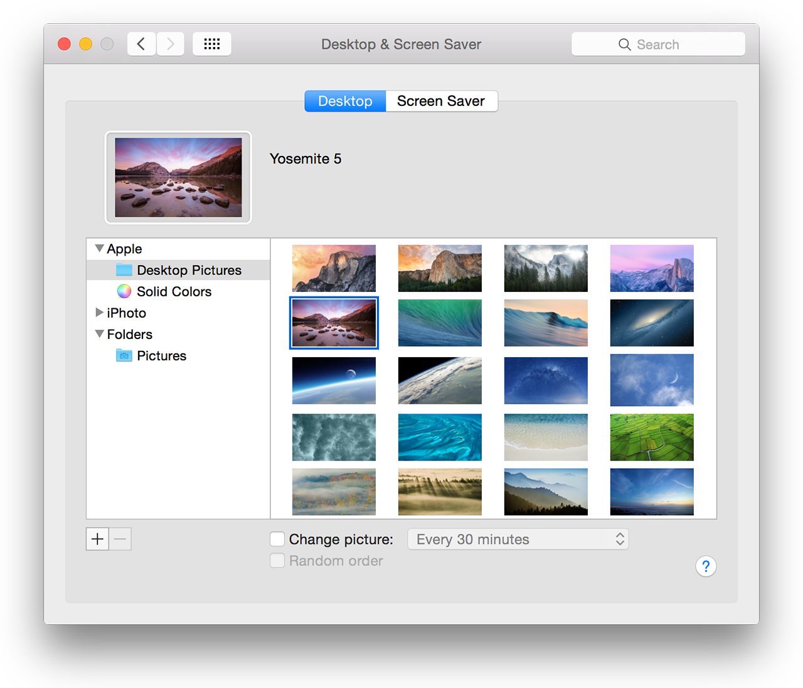Show all preferences grid button

pos(212,44)
